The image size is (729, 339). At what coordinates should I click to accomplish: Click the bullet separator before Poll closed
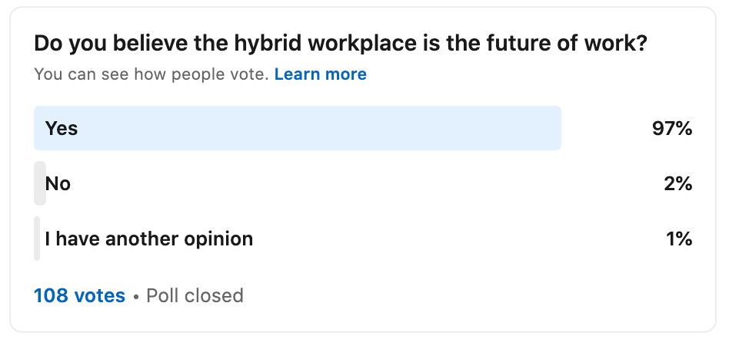pyautogui.click(x=135, y=296)
